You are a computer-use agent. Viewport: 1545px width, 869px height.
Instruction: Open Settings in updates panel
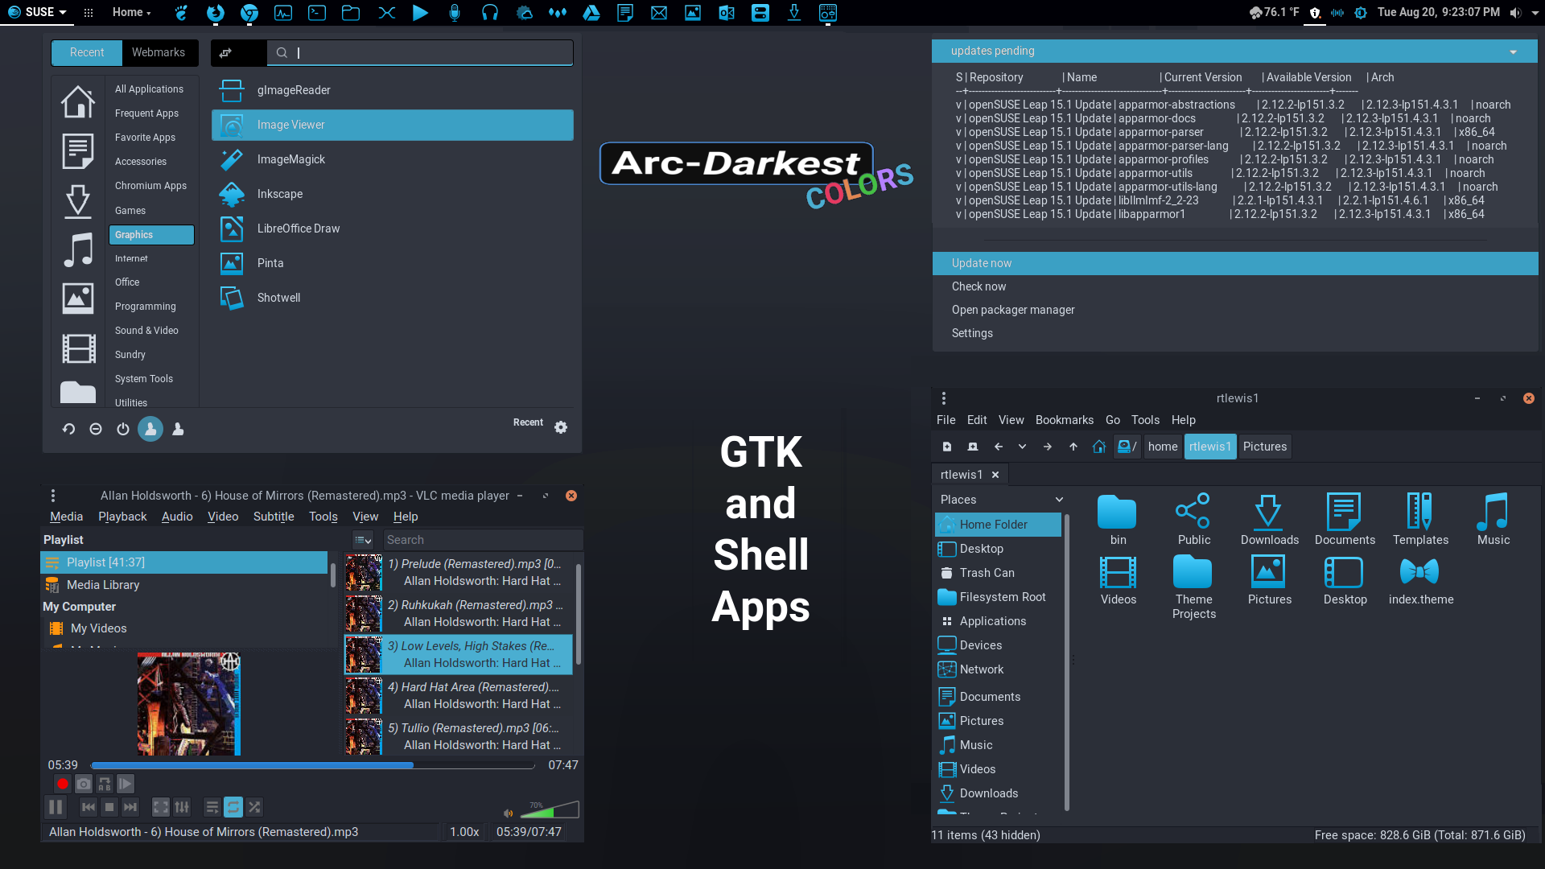pos(1235,333)
